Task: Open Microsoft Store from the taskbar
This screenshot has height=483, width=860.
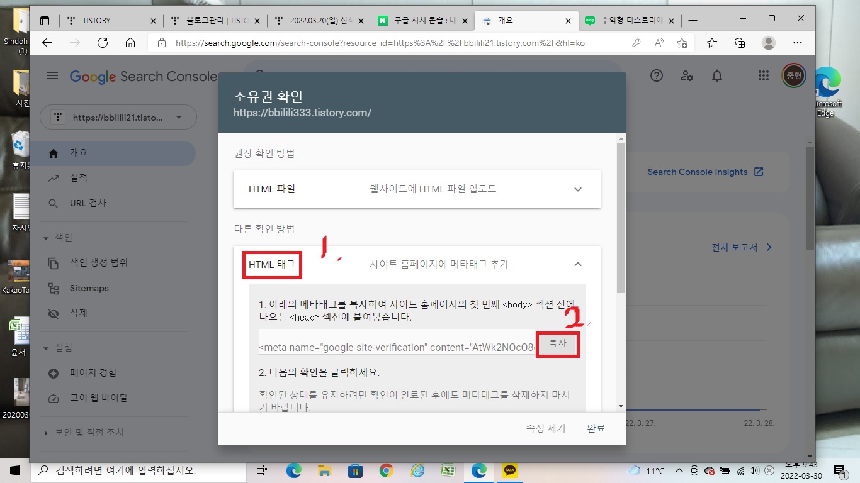Action: pos(355,470)
